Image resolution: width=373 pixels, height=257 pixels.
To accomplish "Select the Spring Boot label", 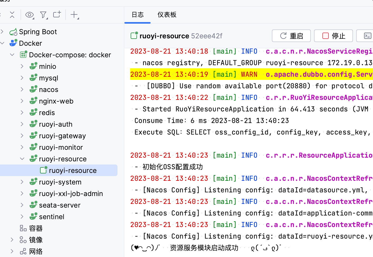I will (x=38, y=32).
